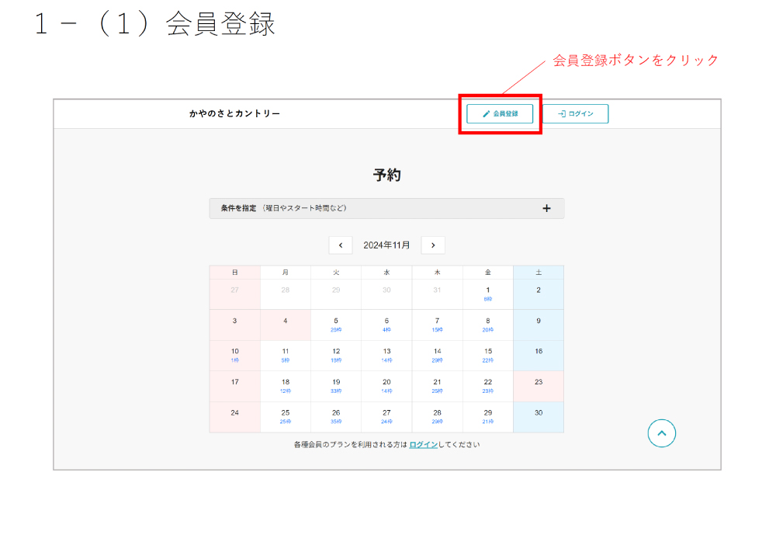Image resolution: width=776 pixels, height=549 pixels.
Task: Go to next month with right chevron
Action: [433, 245]
